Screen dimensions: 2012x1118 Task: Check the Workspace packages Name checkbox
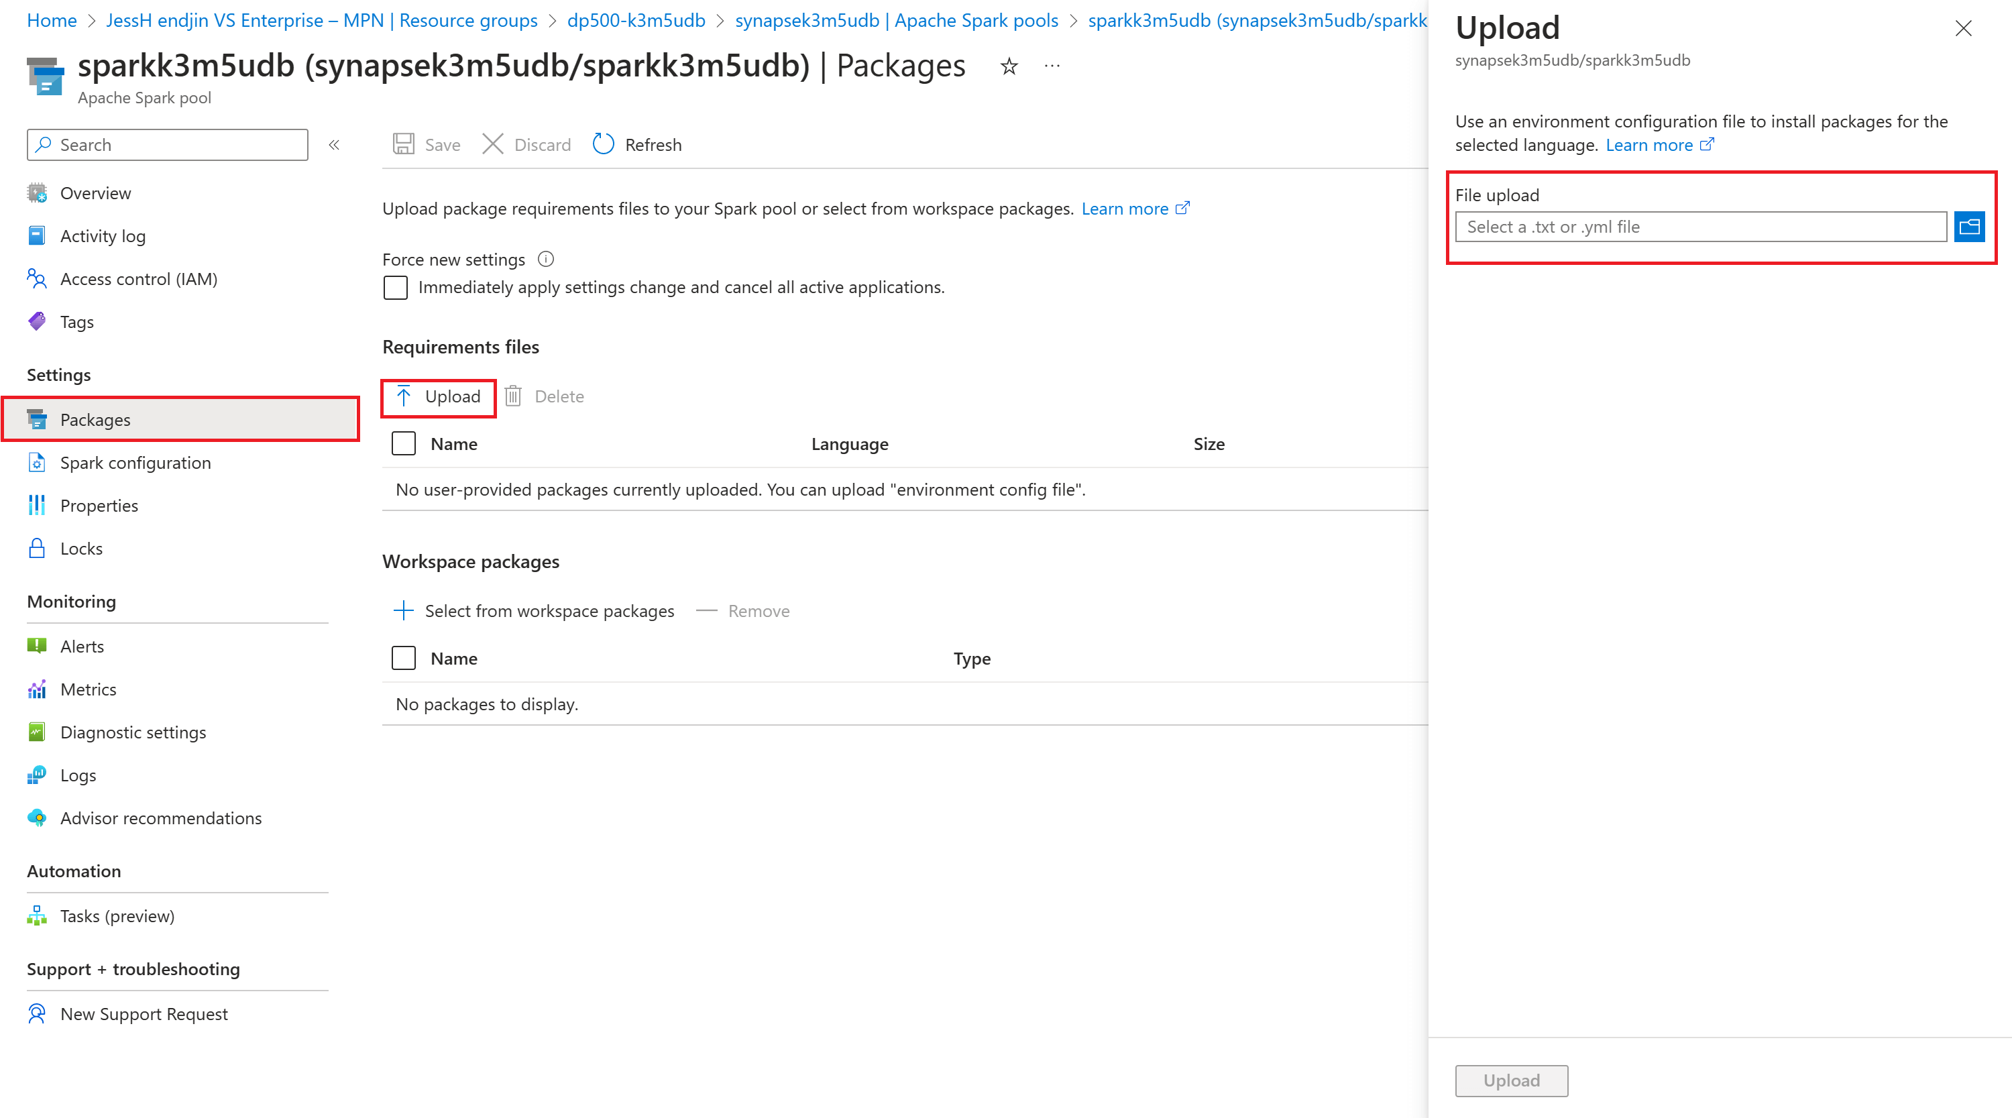click(x=402, y=657)
